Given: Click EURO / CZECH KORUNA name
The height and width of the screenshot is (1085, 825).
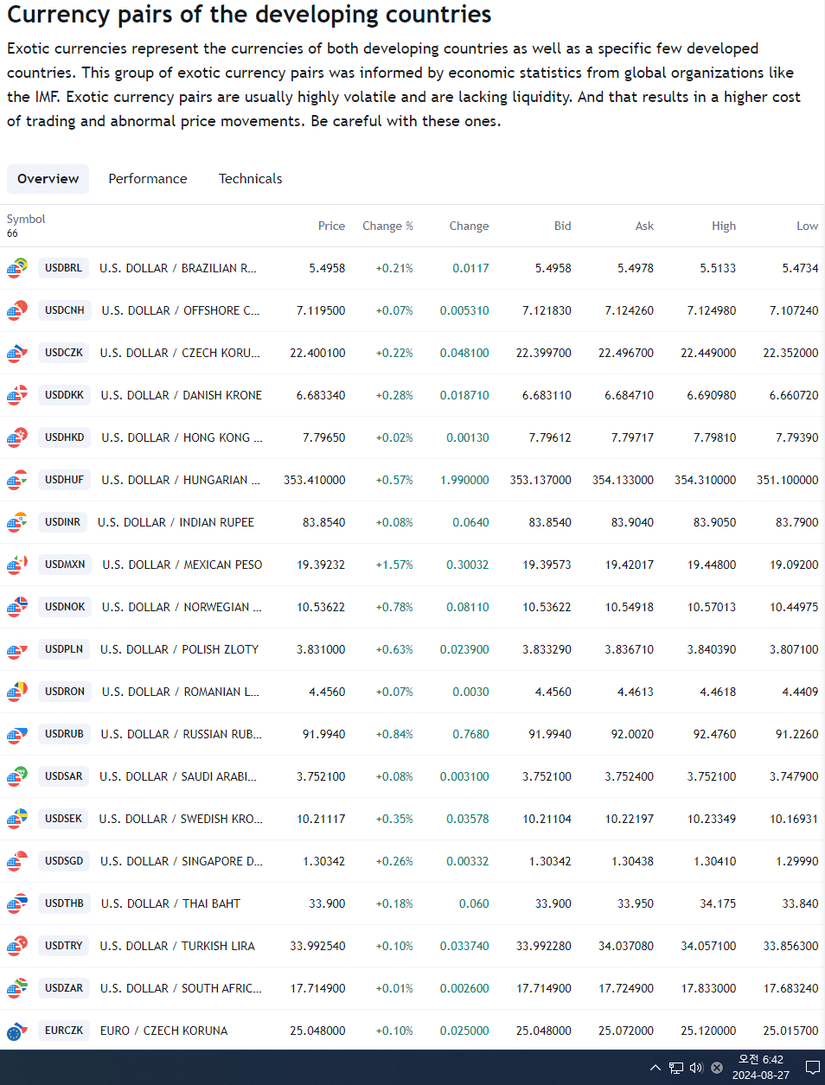Looking at the screenshot, I should pyautogui.click(x=164, y=1031).
